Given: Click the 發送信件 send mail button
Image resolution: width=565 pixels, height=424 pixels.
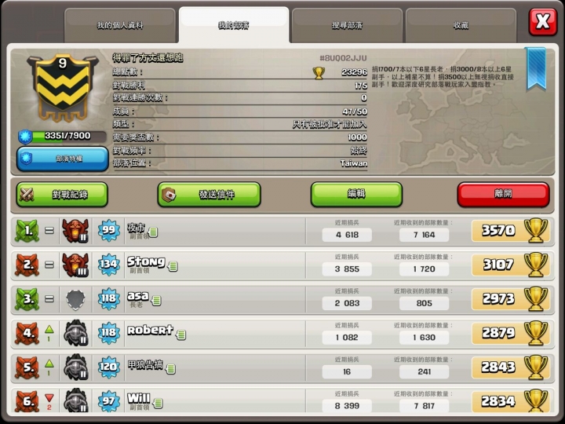Looking at the screenshot, I should point(209,195).
